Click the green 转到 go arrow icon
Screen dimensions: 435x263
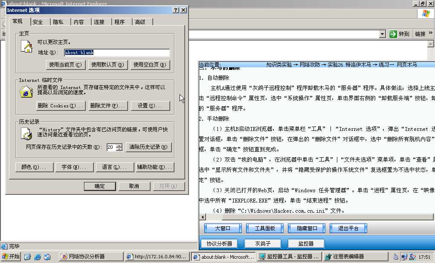click(393, 34)
